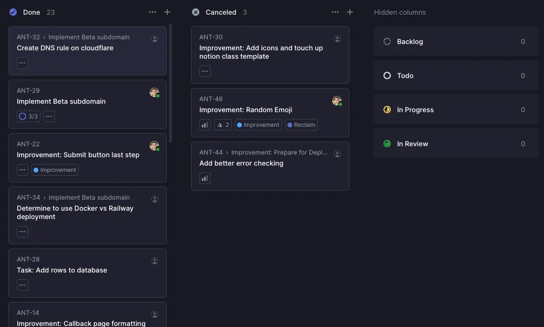
Task: Add new issue to Done column
Action: (x=167, y=12)
